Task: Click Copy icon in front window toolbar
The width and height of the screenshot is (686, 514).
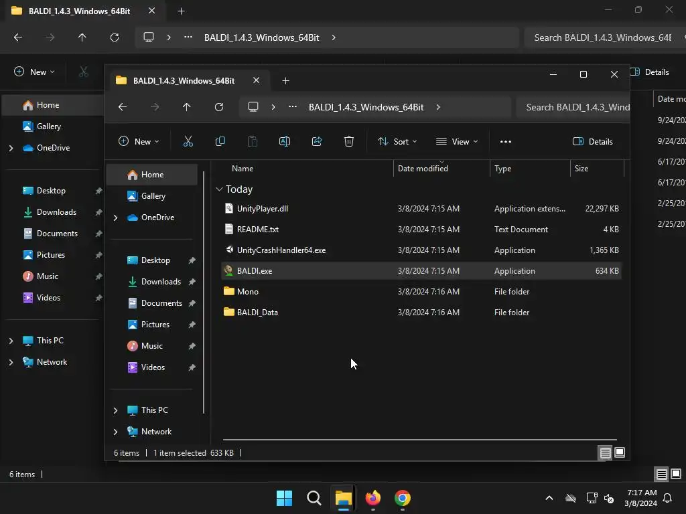Action: [220, 141]
